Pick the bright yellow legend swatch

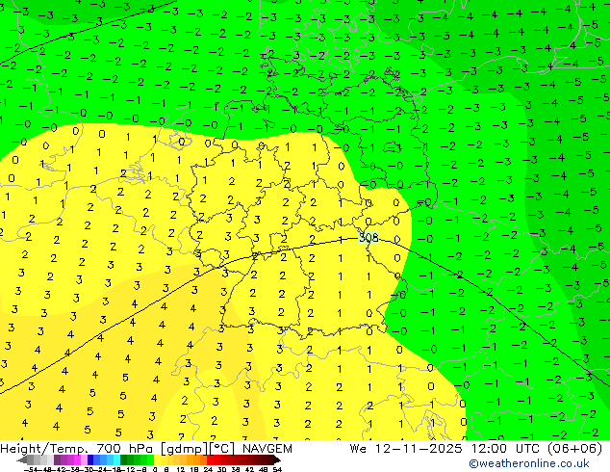click(157, 459)
